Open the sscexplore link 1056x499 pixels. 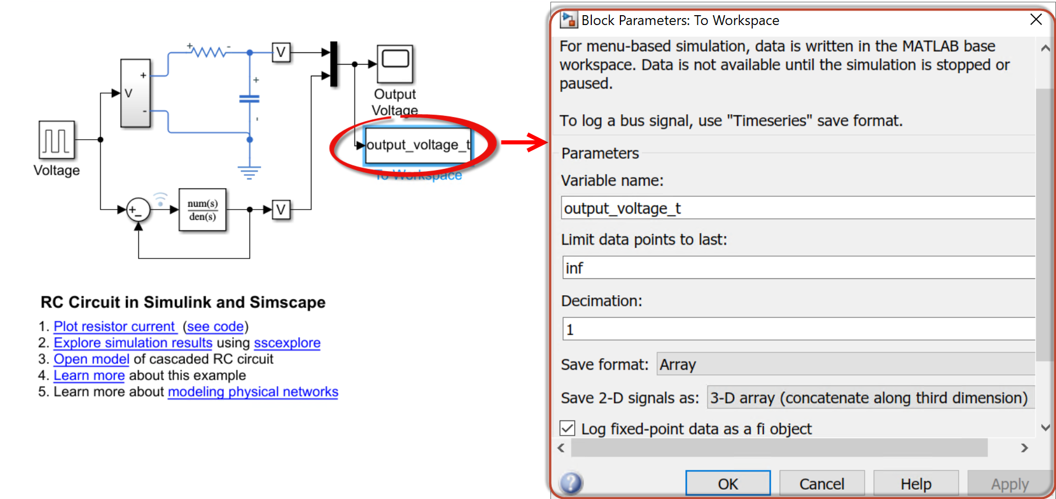click(x=287, y=343)
